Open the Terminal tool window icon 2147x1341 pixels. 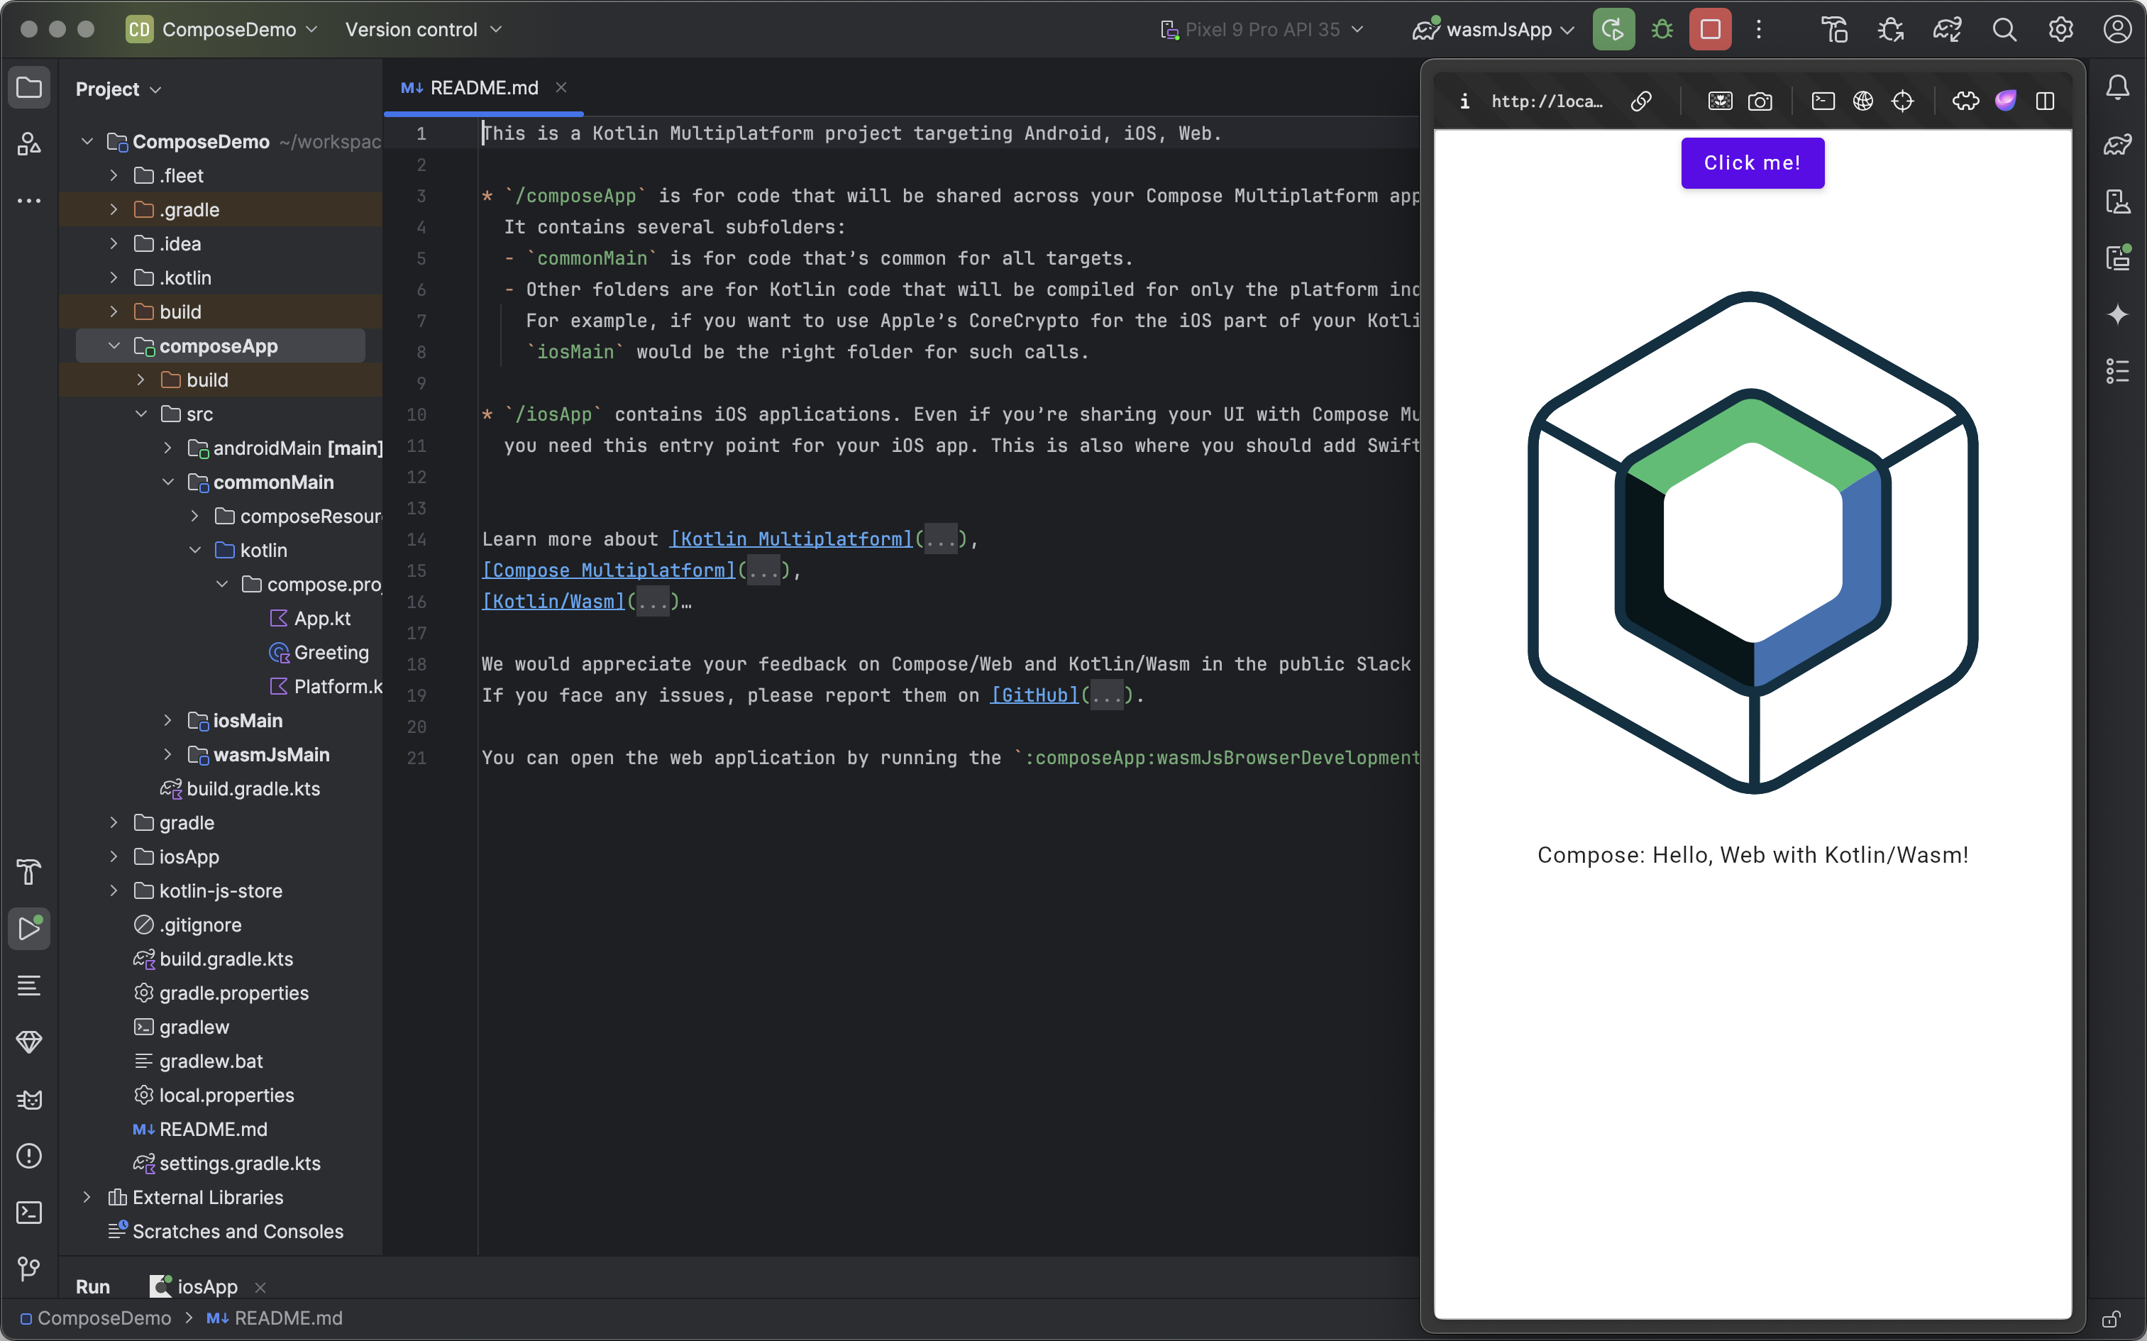click(x=29, y=1213)
